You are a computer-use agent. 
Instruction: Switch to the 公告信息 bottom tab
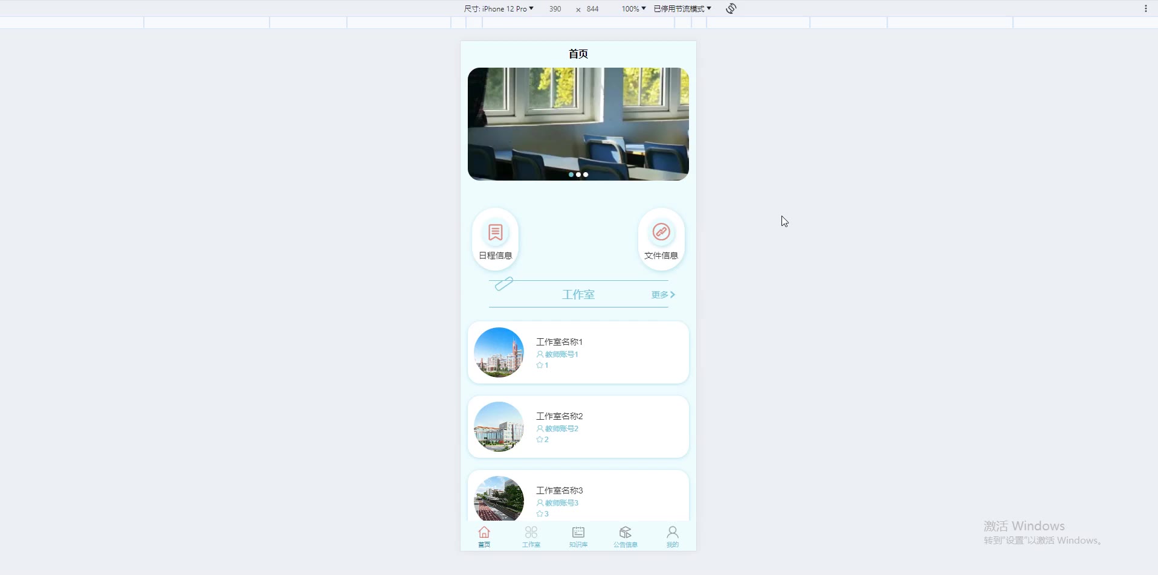pos(626,536)
